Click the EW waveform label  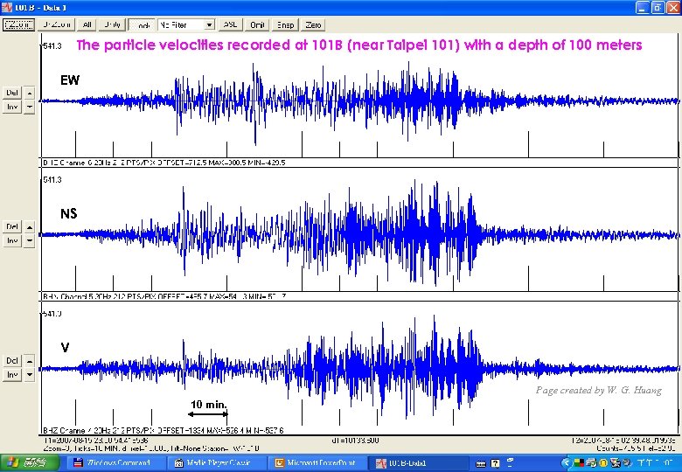[70, 80]
